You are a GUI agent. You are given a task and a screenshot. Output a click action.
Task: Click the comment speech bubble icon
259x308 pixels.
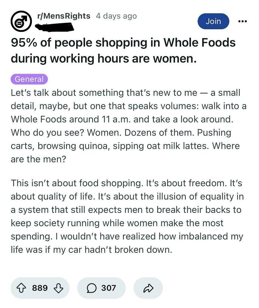click(91, 288)
